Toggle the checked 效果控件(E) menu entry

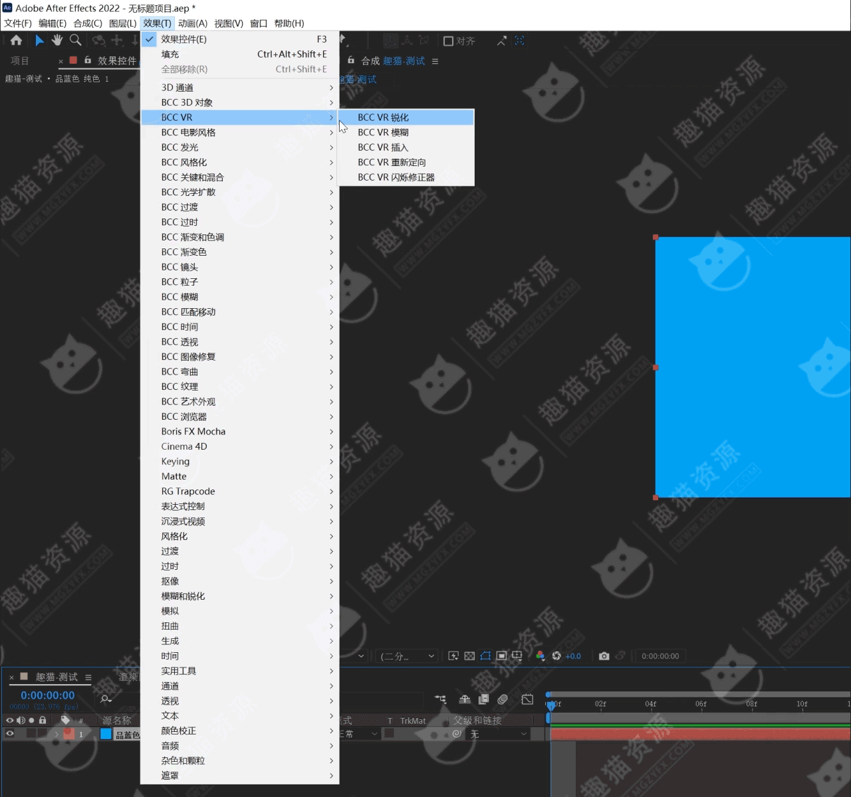click(240, 39)
